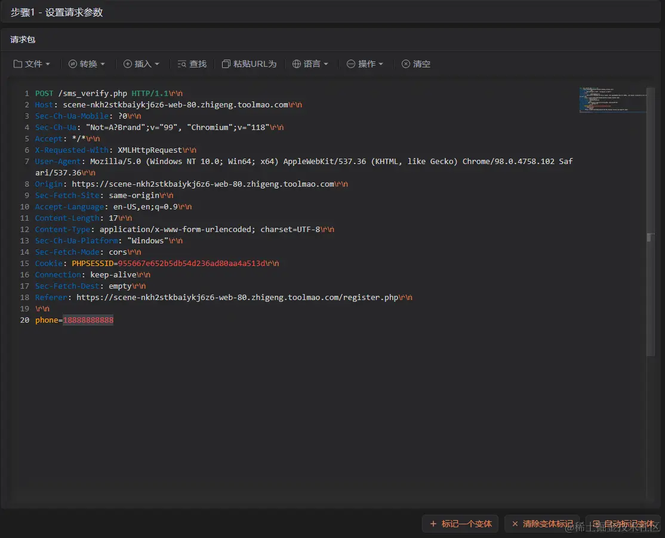The image size is (665, 538).
Task: Click the Connection value keep-alive
Action: tap(113, 275)
